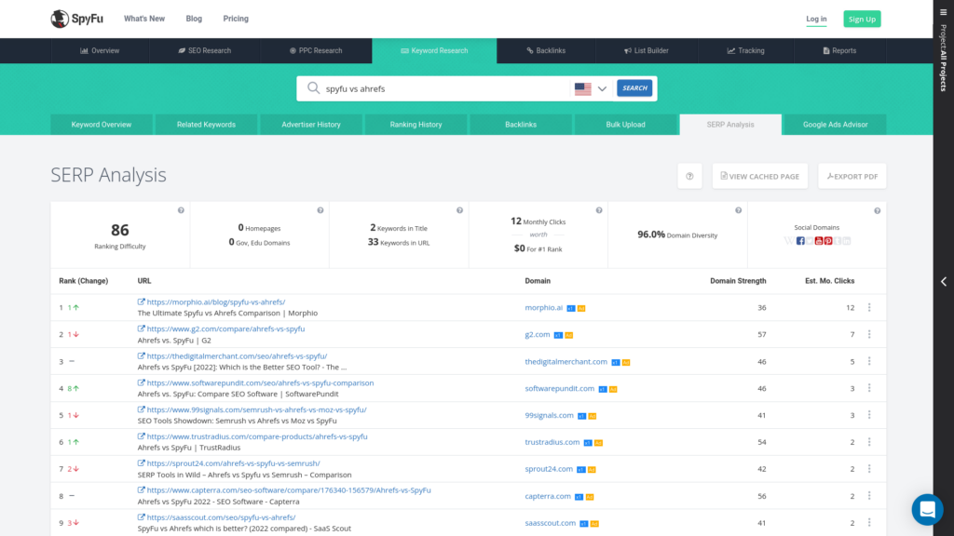Click the Rank (Change) column header
954x536 pixels.
click(x=83, y=281)
